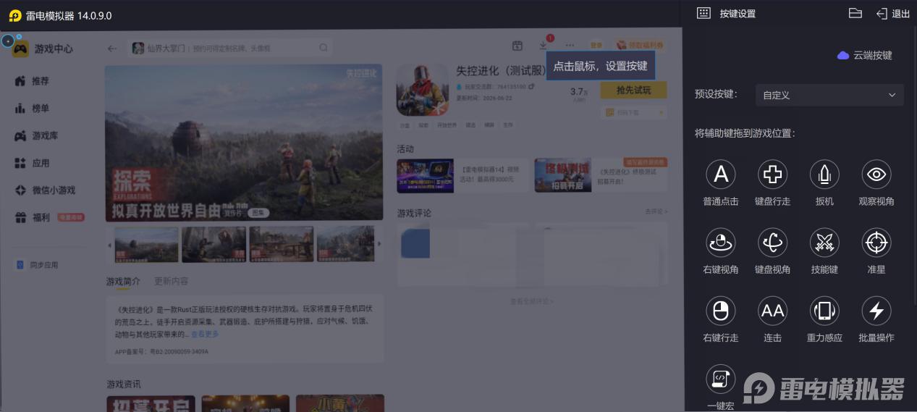Click the keyboard icon beside 按键设置
The height and width of the screenshot is (412, 917).
tap(703, 13)
